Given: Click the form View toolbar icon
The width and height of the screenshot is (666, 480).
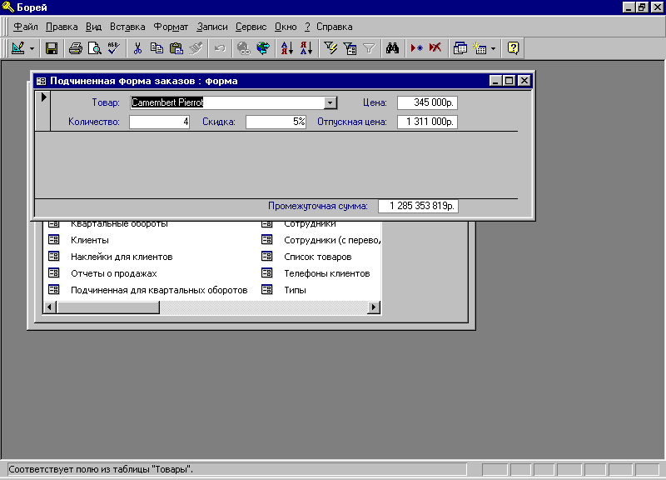Looking at the screenshot, I should (x=17, y=48).
